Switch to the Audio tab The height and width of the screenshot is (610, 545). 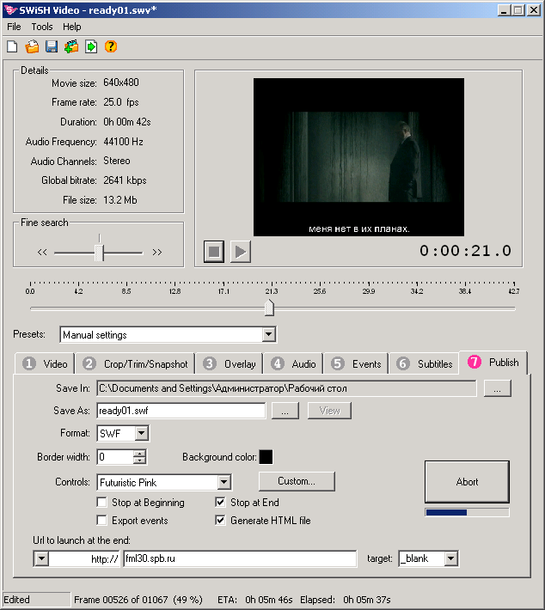(x=293, y=363)
